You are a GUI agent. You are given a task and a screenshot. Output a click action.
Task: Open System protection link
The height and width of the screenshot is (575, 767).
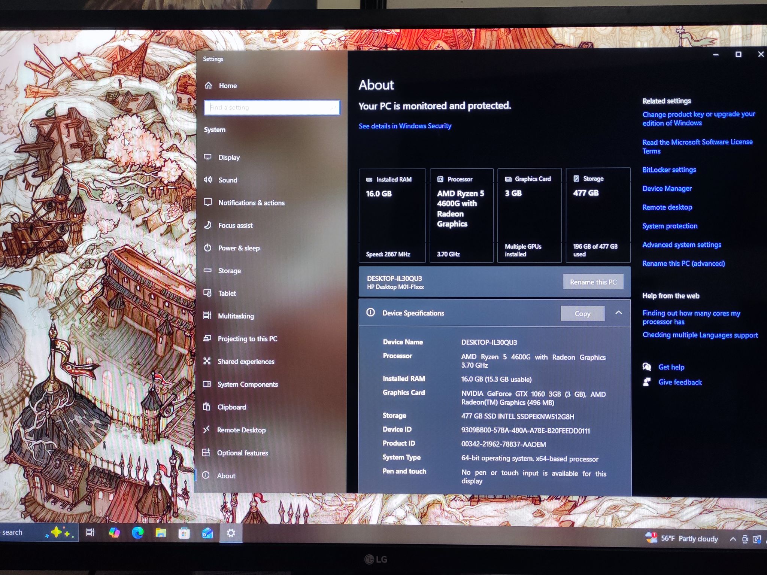pyautogui.click(x=670, y=226)
